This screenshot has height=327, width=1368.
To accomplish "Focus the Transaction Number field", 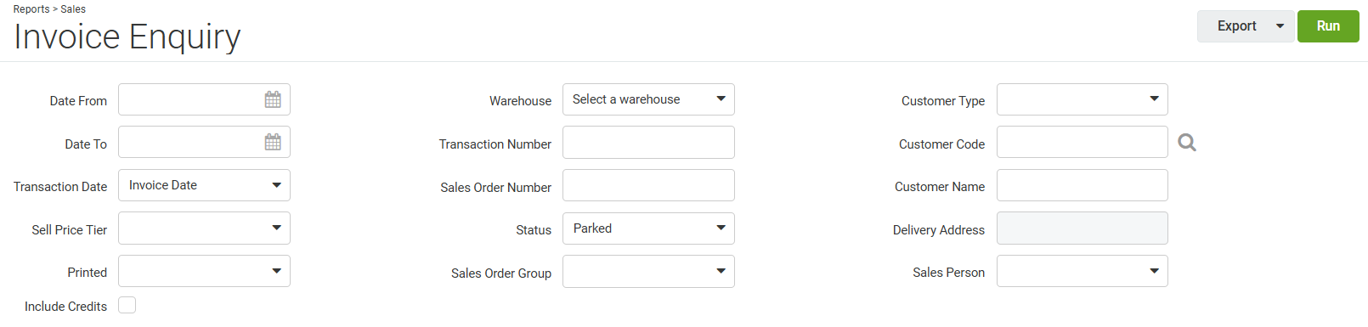I will pos(648,142).
